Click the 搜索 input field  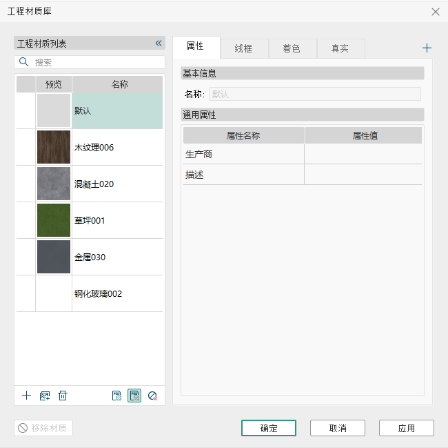tap(96, 62)
